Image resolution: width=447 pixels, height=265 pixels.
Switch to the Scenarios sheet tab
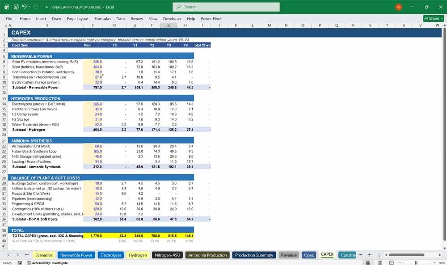[44, 255]
